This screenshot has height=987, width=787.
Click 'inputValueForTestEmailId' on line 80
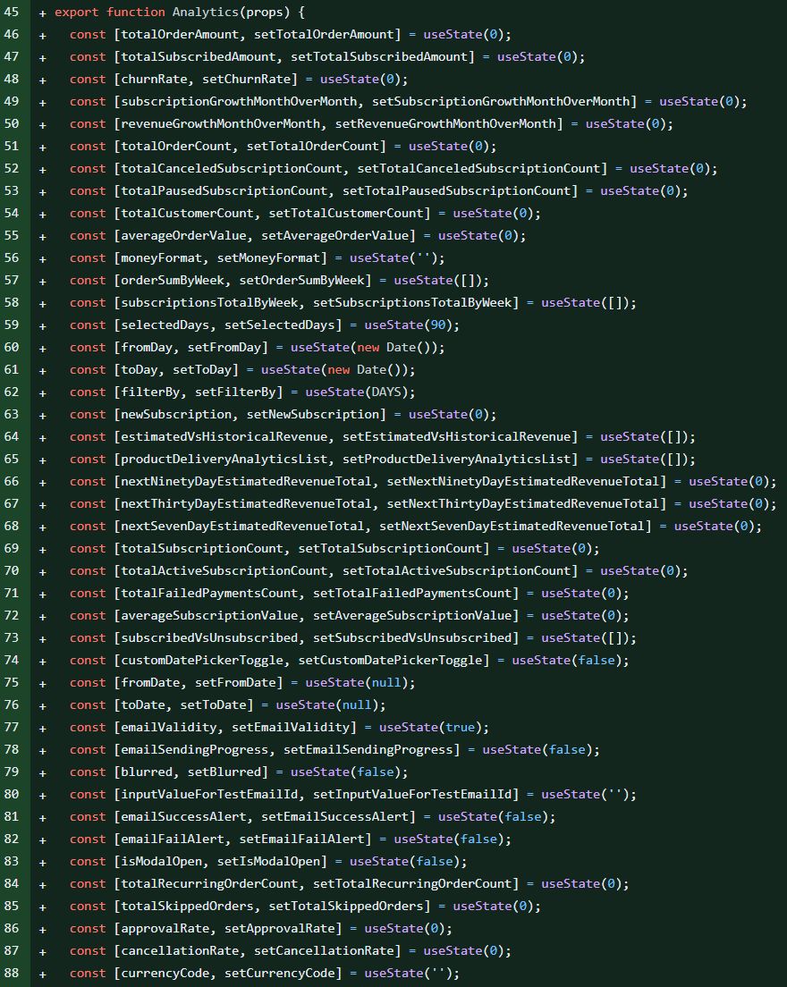click(209, 795)
